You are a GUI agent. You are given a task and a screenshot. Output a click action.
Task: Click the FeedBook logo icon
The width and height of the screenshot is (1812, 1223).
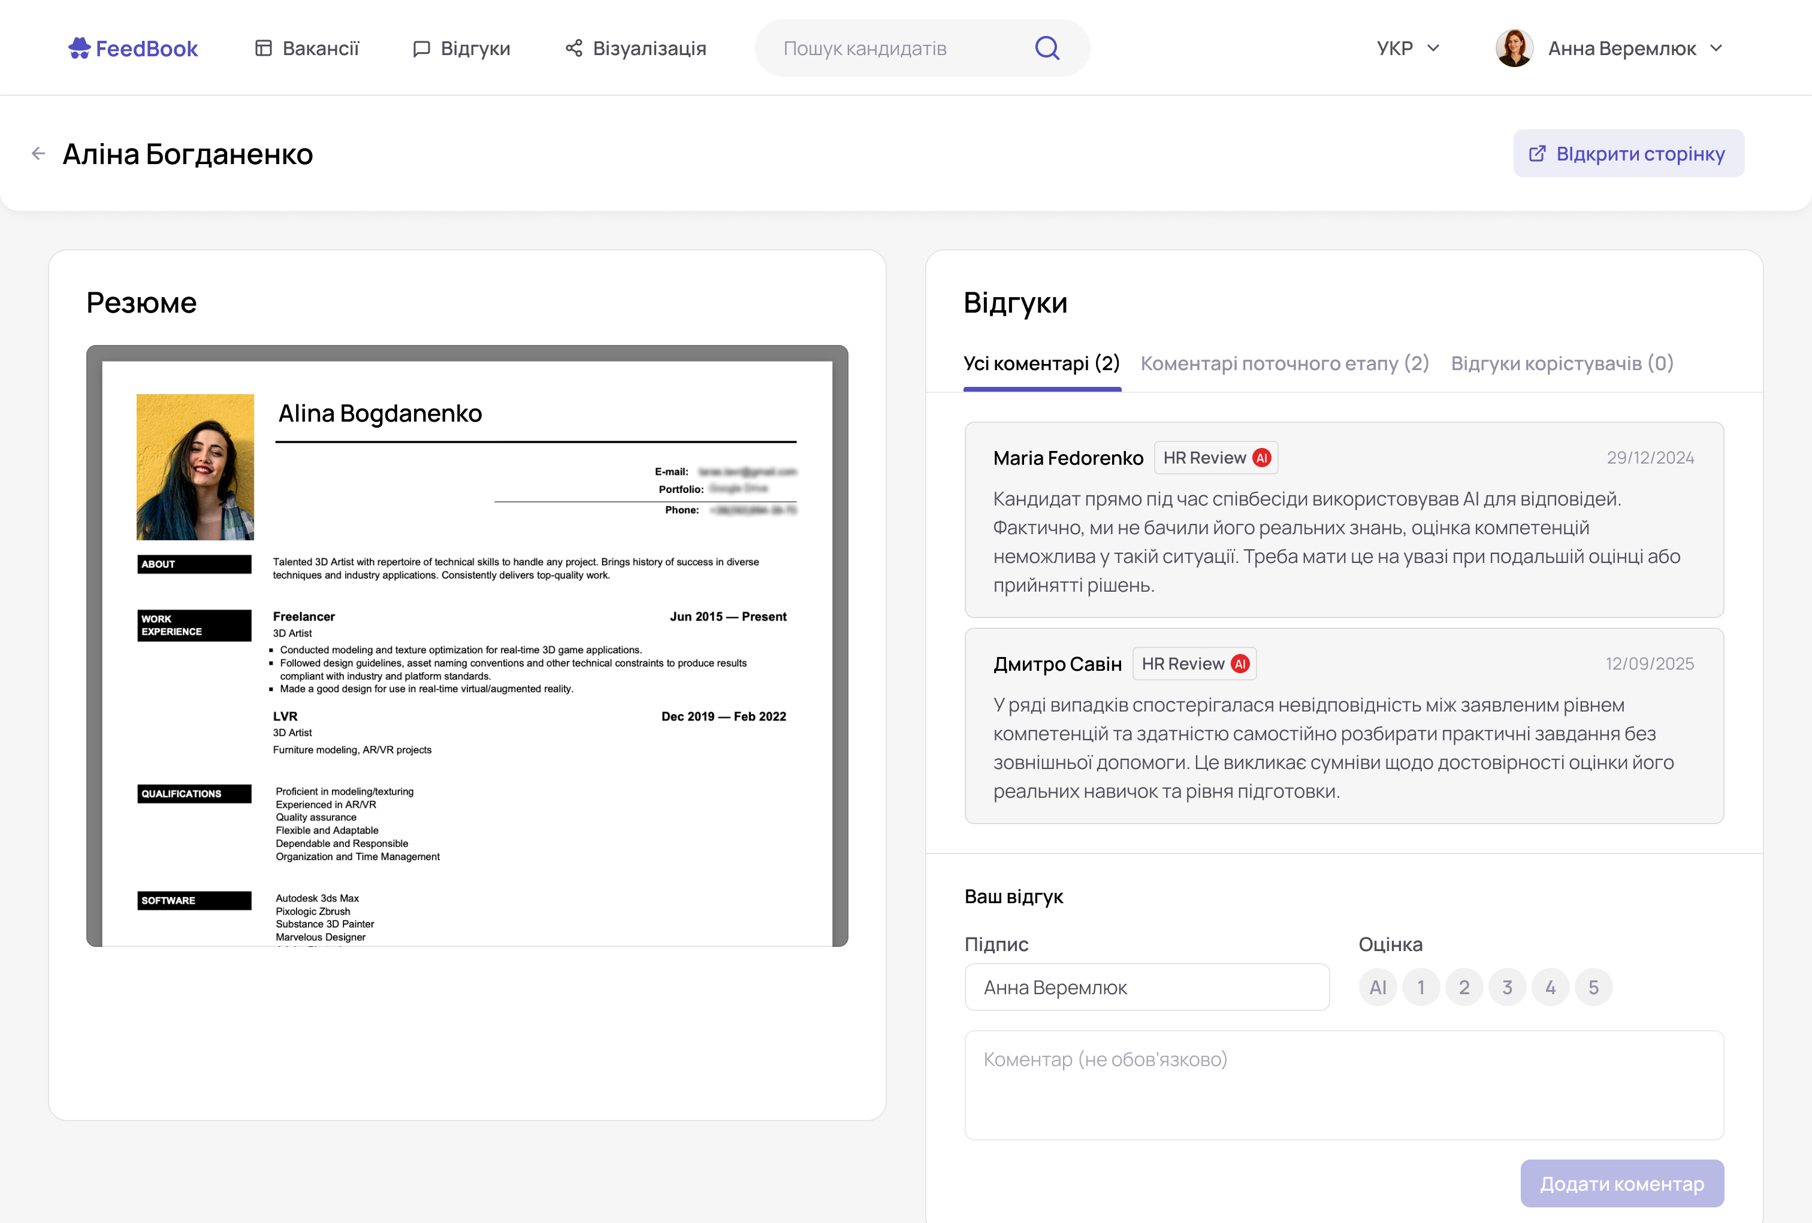(78, 47)
